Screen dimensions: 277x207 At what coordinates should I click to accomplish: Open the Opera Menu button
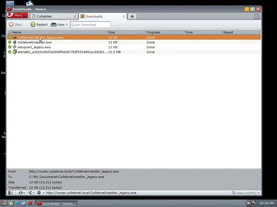click(17, 15)
